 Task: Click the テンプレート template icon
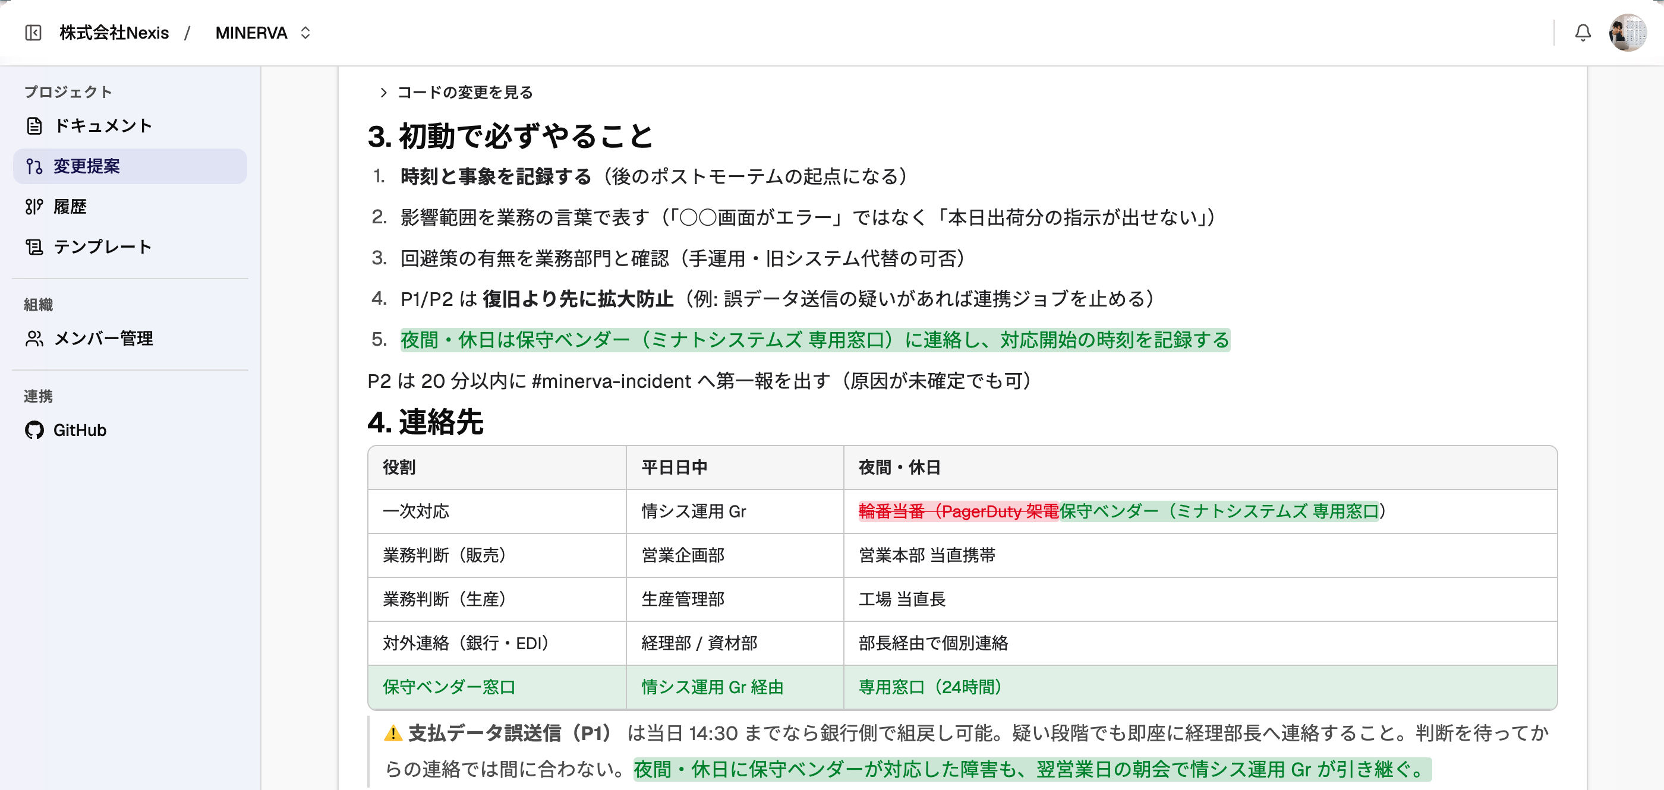click(x=34, y=247)
